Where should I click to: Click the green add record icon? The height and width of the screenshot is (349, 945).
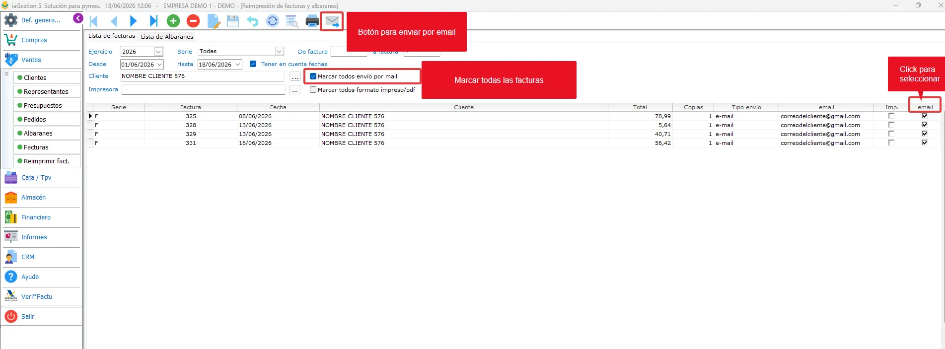[x=173, y=21]
